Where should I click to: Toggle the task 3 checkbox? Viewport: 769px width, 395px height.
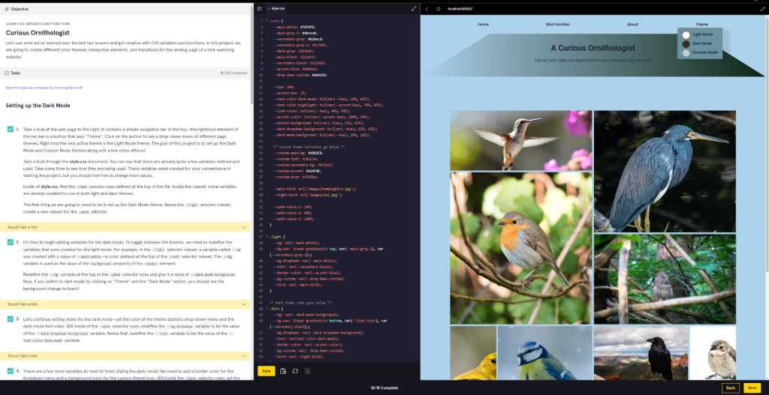pos(10,319)
